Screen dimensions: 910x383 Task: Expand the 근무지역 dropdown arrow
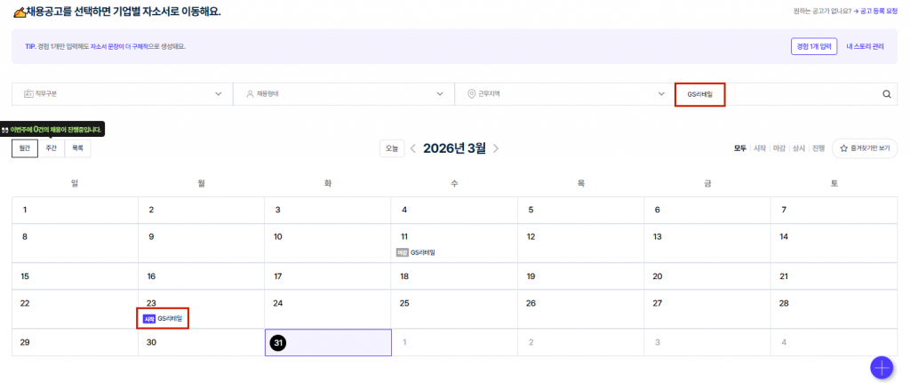click(x=661, y=94)
